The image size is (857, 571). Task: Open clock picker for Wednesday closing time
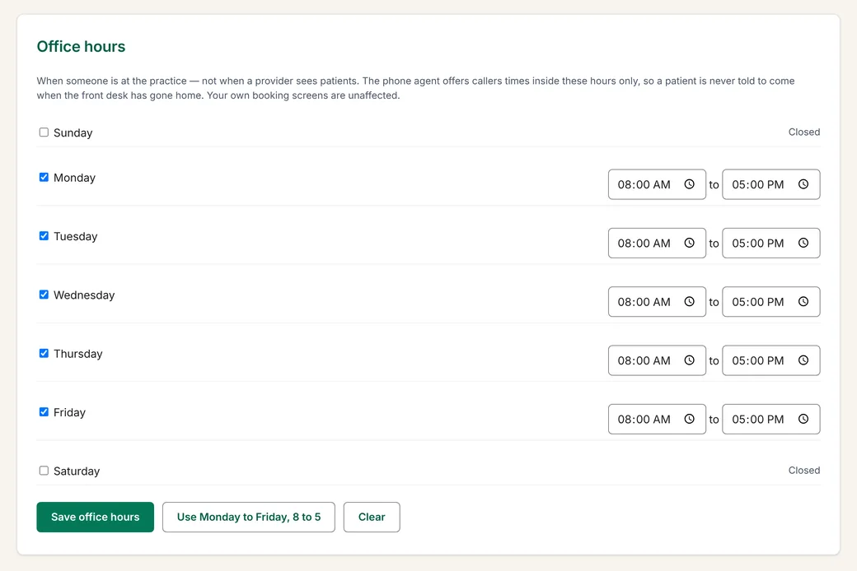[x=803, y=301]
